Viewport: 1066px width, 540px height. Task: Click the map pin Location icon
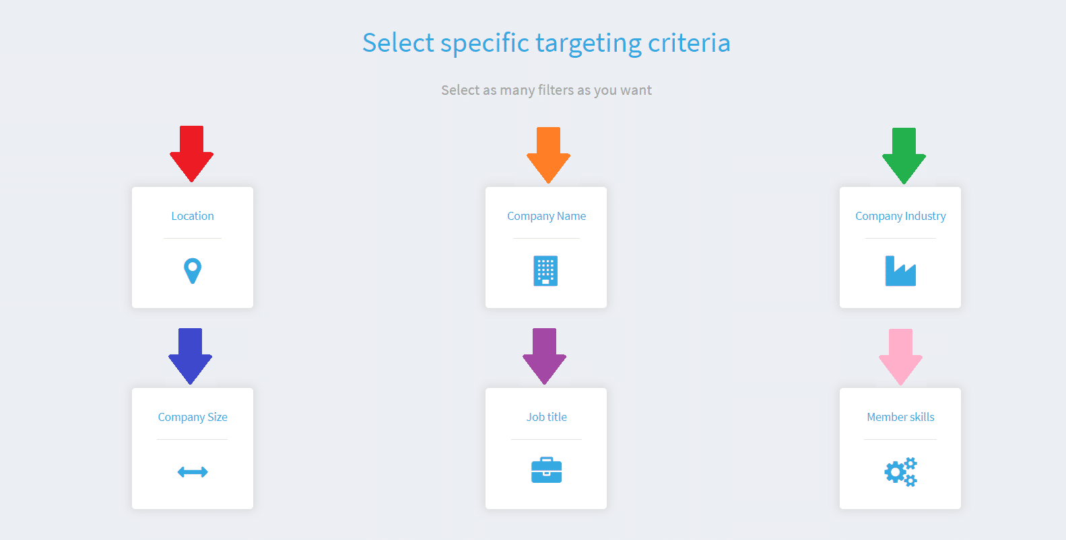193,271
